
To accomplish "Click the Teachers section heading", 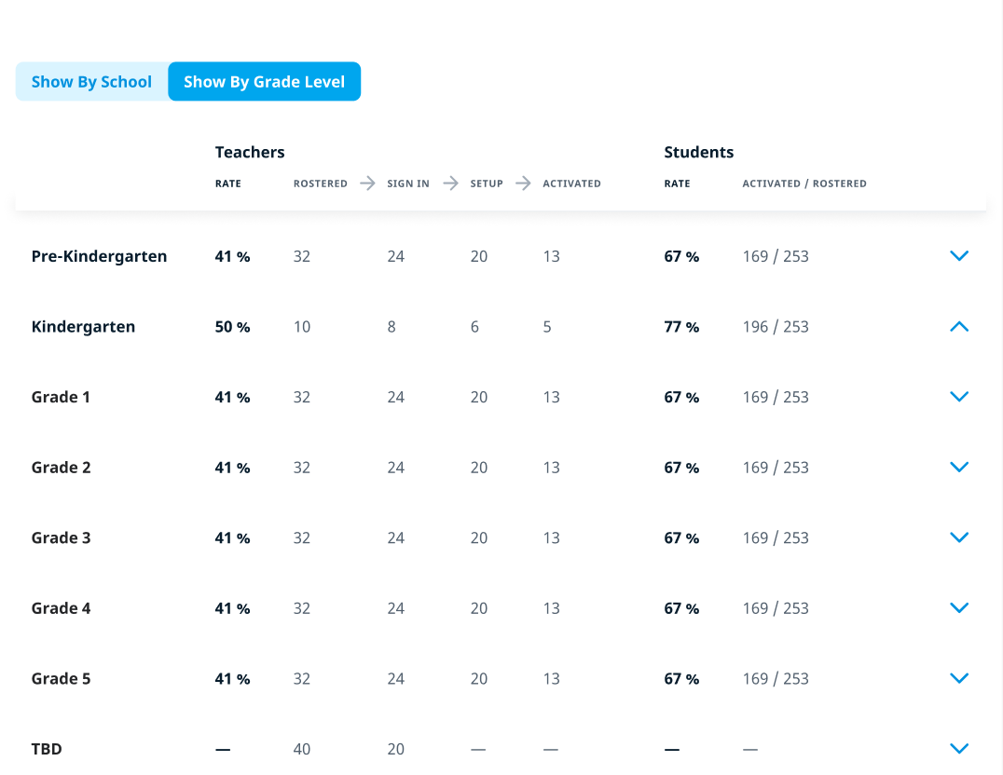I will pyautogui.click(x=250, y=152).
